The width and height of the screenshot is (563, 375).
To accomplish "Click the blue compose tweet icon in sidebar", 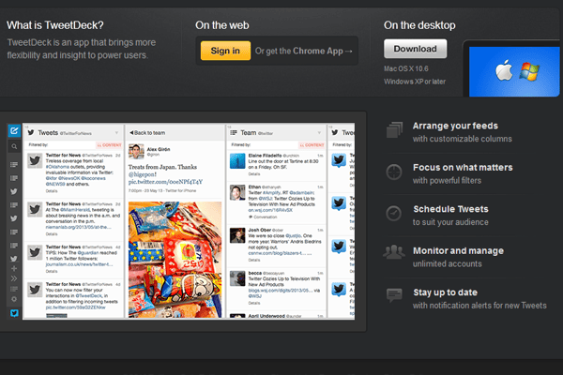I will tap(14, 130).
